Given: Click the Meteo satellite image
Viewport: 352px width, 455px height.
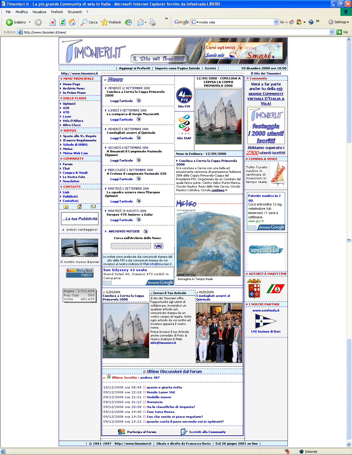Looking at the screenshot, I should 209,242.
